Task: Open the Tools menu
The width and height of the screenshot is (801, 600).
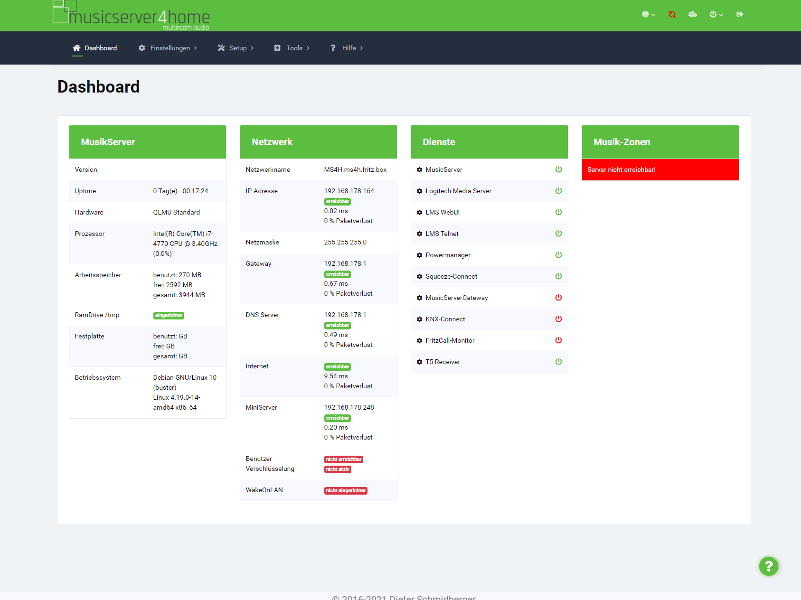Action: click(x=292, y=48)
